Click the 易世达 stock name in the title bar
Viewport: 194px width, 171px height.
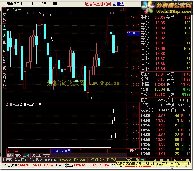point(118,4)
